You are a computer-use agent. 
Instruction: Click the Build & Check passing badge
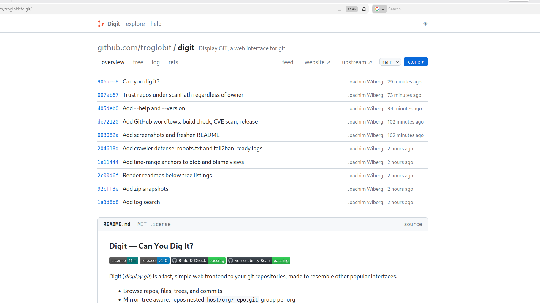198,261
